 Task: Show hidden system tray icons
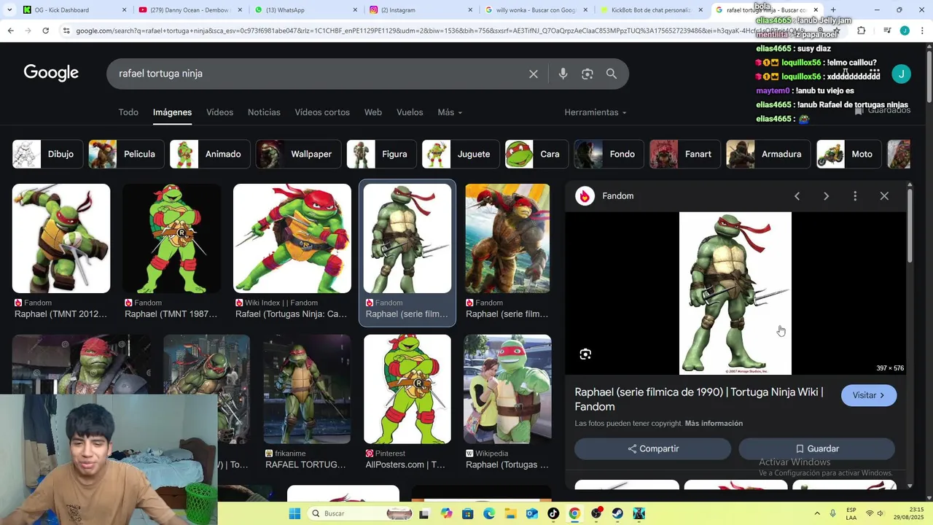tap(816, 513)
